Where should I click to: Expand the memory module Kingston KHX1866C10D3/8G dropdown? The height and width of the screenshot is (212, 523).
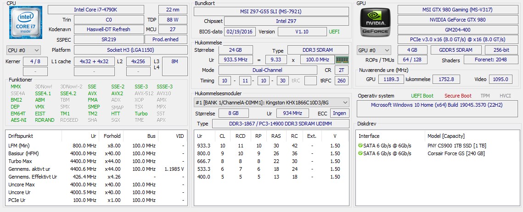[271, 103]
